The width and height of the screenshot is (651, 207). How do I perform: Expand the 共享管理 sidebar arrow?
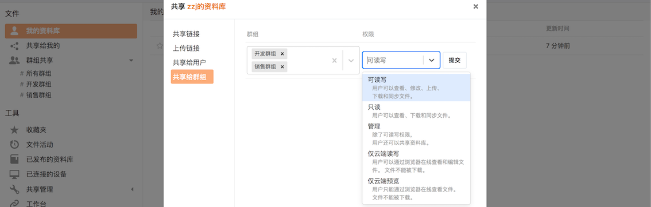click(132, 189)
